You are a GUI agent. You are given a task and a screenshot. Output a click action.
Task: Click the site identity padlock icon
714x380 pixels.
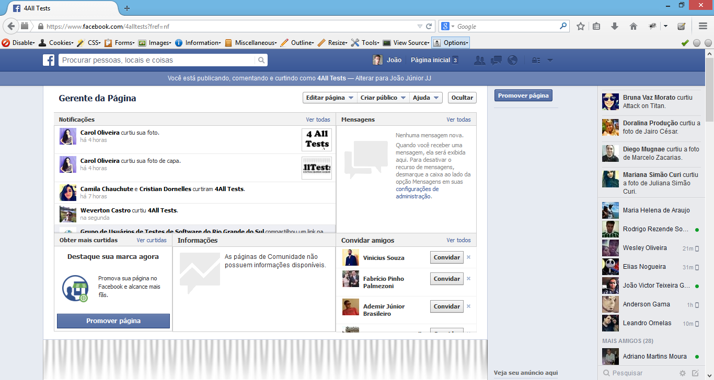coord(40,26)
